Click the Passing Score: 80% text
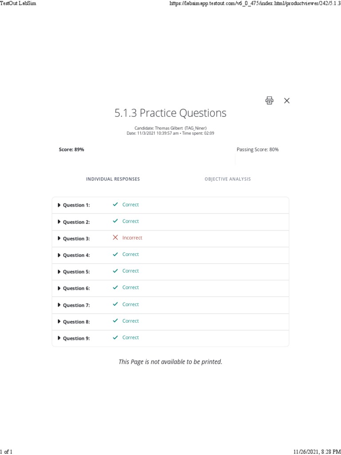Image resolution: width=341 pixels, height=455 pixels. pos(258,150)
